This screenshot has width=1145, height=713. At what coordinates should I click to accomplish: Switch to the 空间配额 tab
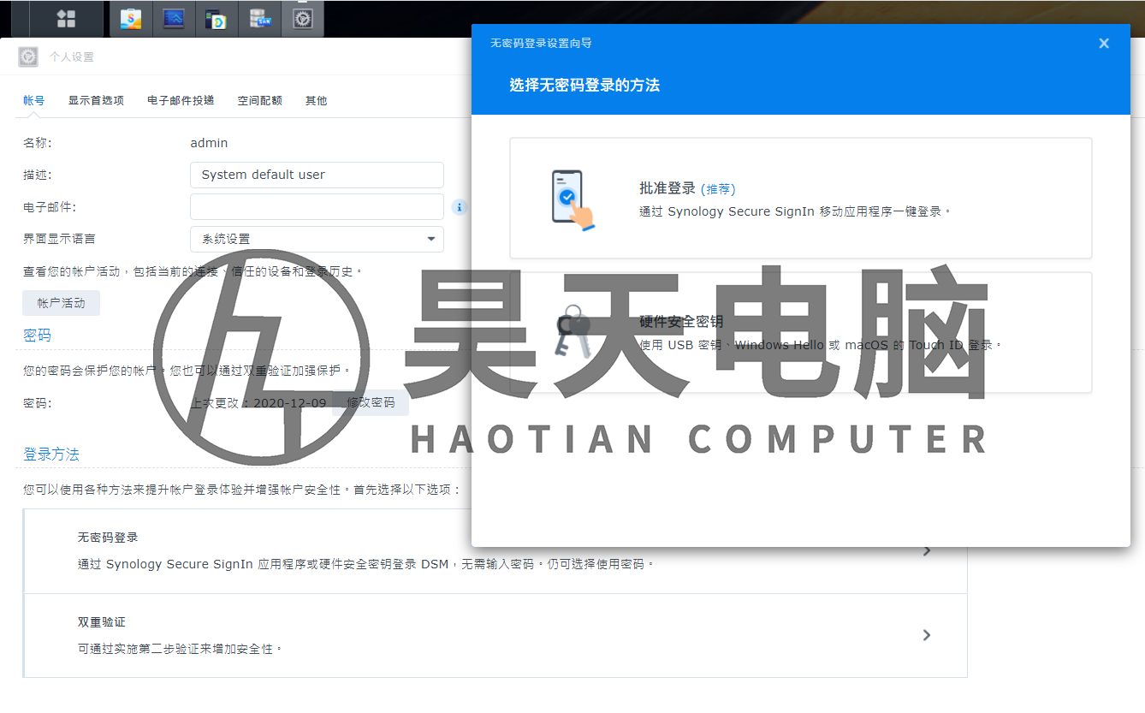[x=259, y=100]
